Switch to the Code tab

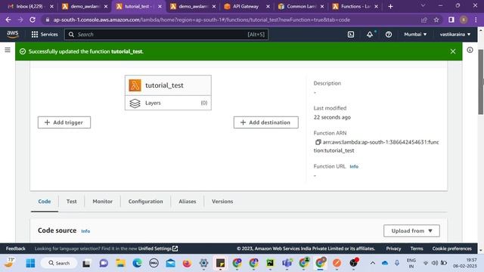(x=45, y=202)
